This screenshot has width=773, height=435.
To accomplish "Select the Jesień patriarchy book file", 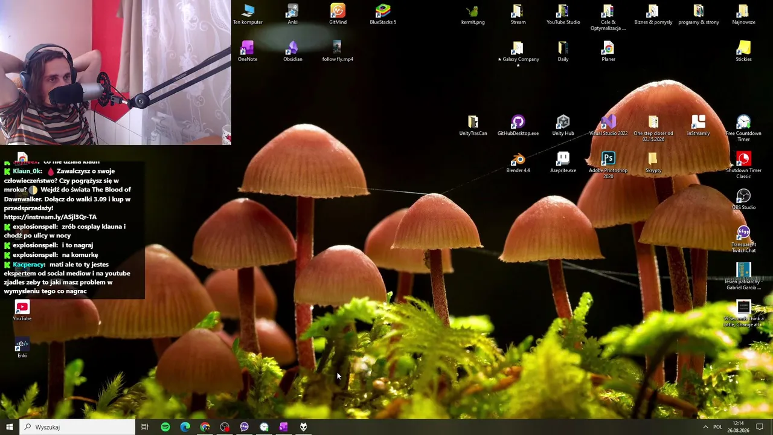I will pos(743,276).
